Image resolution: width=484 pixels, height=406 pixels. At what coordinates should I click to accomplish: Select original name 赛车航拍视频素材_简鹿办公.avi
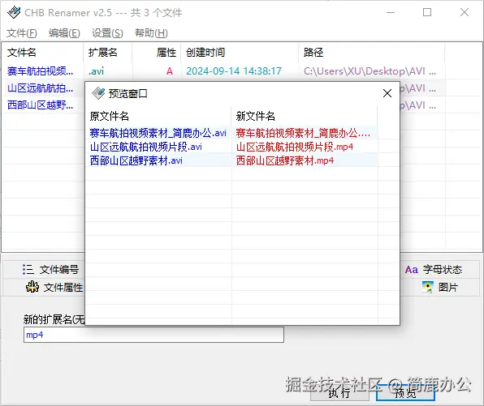[158, 133]
